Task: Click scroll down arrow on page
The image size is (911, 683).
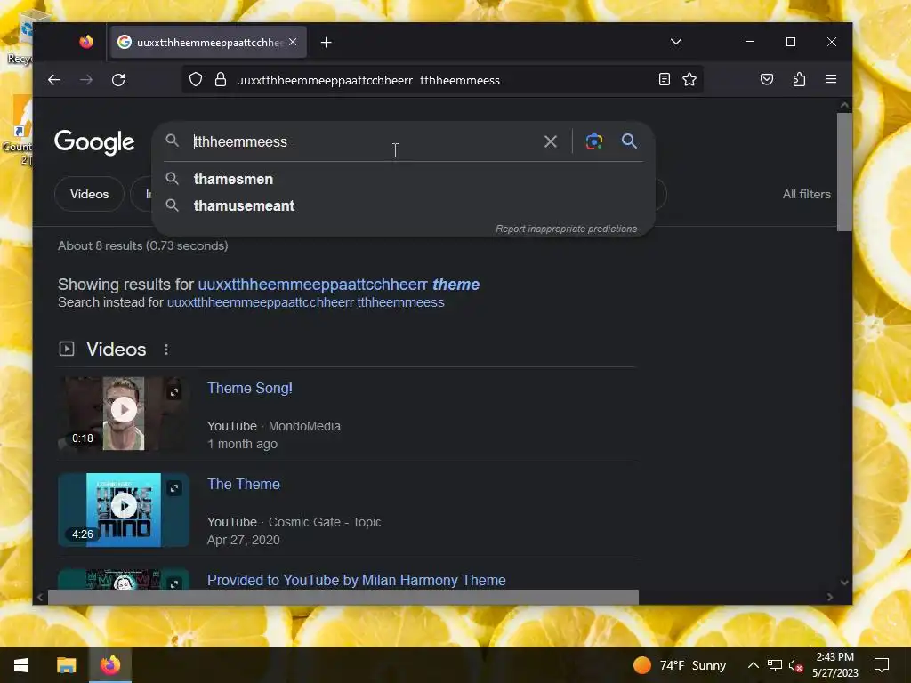Action: pos(844,582)
